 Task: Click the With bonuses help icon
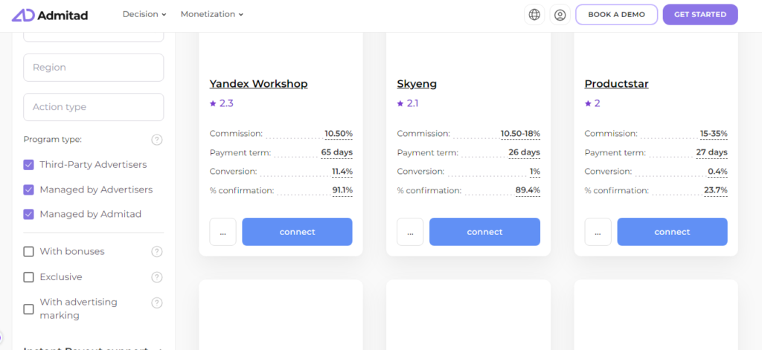point(156,251)
